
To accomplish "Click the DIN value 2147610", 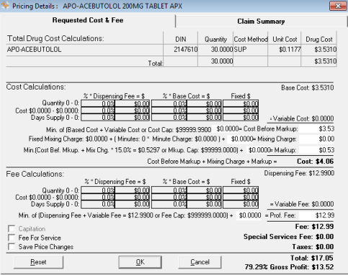I will coord(185,50).
